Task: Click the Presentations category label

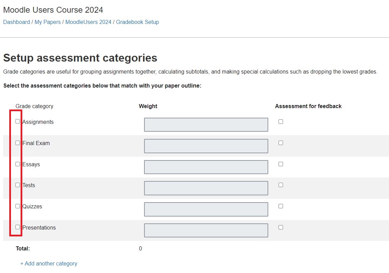Action: point(39,228)
